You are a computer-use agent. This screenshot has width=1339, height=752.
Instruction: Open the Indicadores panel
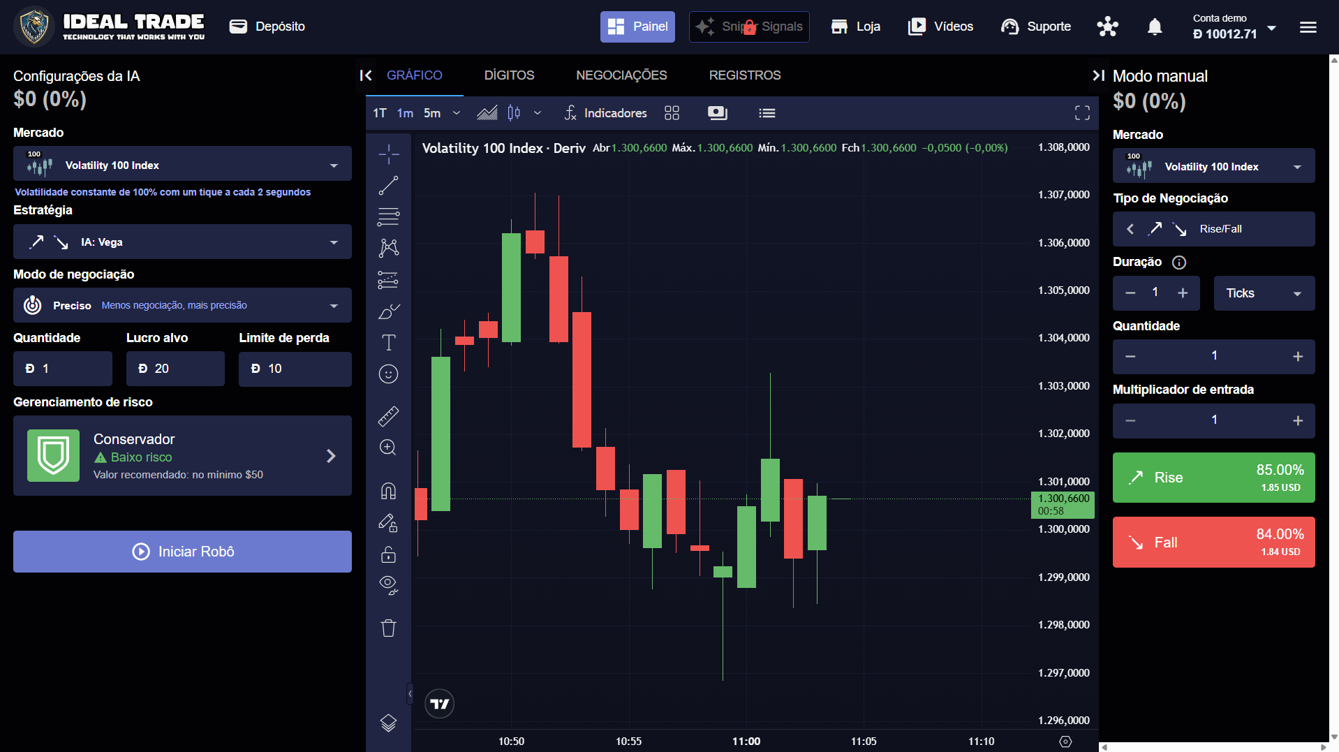pyautogui.click(x=605, y=112)
